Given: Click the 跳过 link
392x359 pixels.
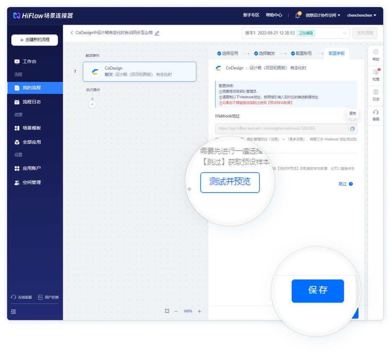Looking at the screenshot, I should 343,184.
